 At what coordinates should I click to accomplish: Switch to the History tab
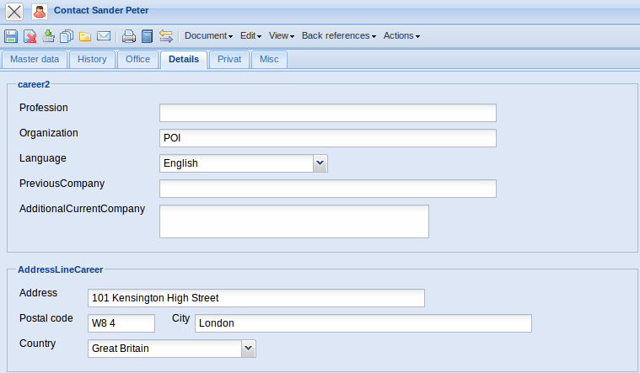(92, 60)
